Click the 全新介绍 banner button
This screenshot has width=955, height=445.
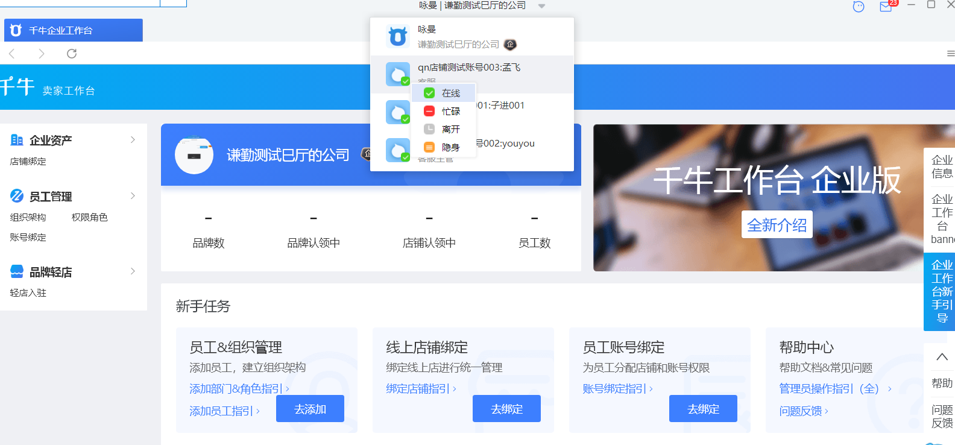tap(777, 225)
